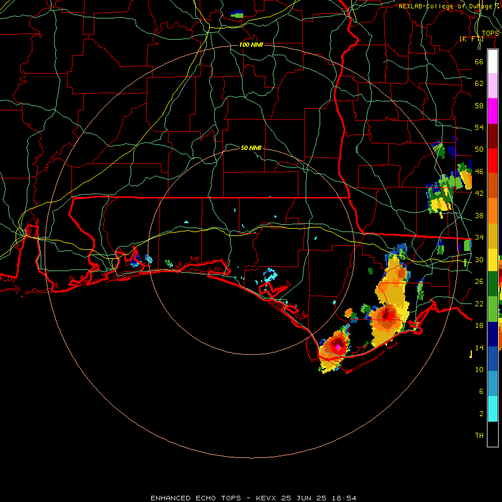Click the 50 legend value
Screen dimensions: 502x502
pos(479,149)
